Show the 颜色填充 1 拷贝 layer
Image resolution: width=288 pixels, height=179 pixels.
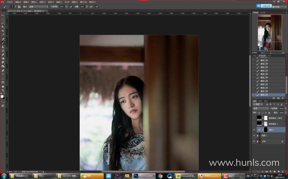(x=254, y=118)
